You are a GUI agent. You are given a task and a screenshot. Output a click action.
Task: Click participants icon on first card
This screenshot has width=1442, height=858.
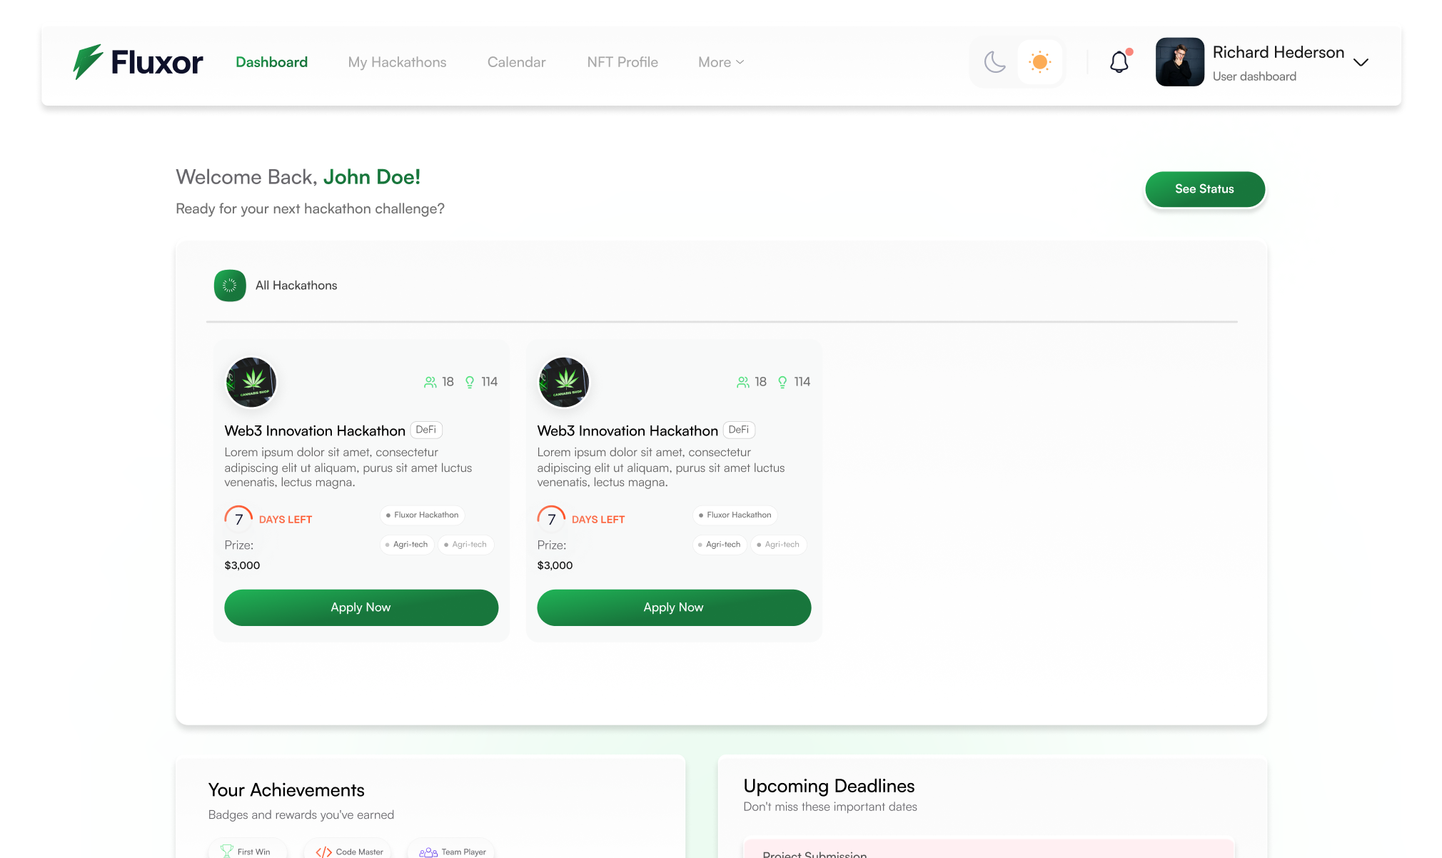430,383
